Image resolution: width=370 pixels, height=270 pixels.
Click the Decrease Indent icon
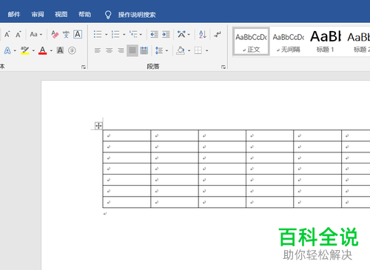pos(154,34)
